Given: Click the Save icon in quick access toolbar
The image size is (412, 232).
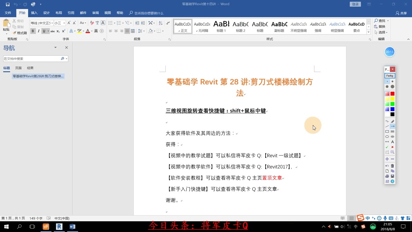Looking at the screenshot, I should [8, 4].
